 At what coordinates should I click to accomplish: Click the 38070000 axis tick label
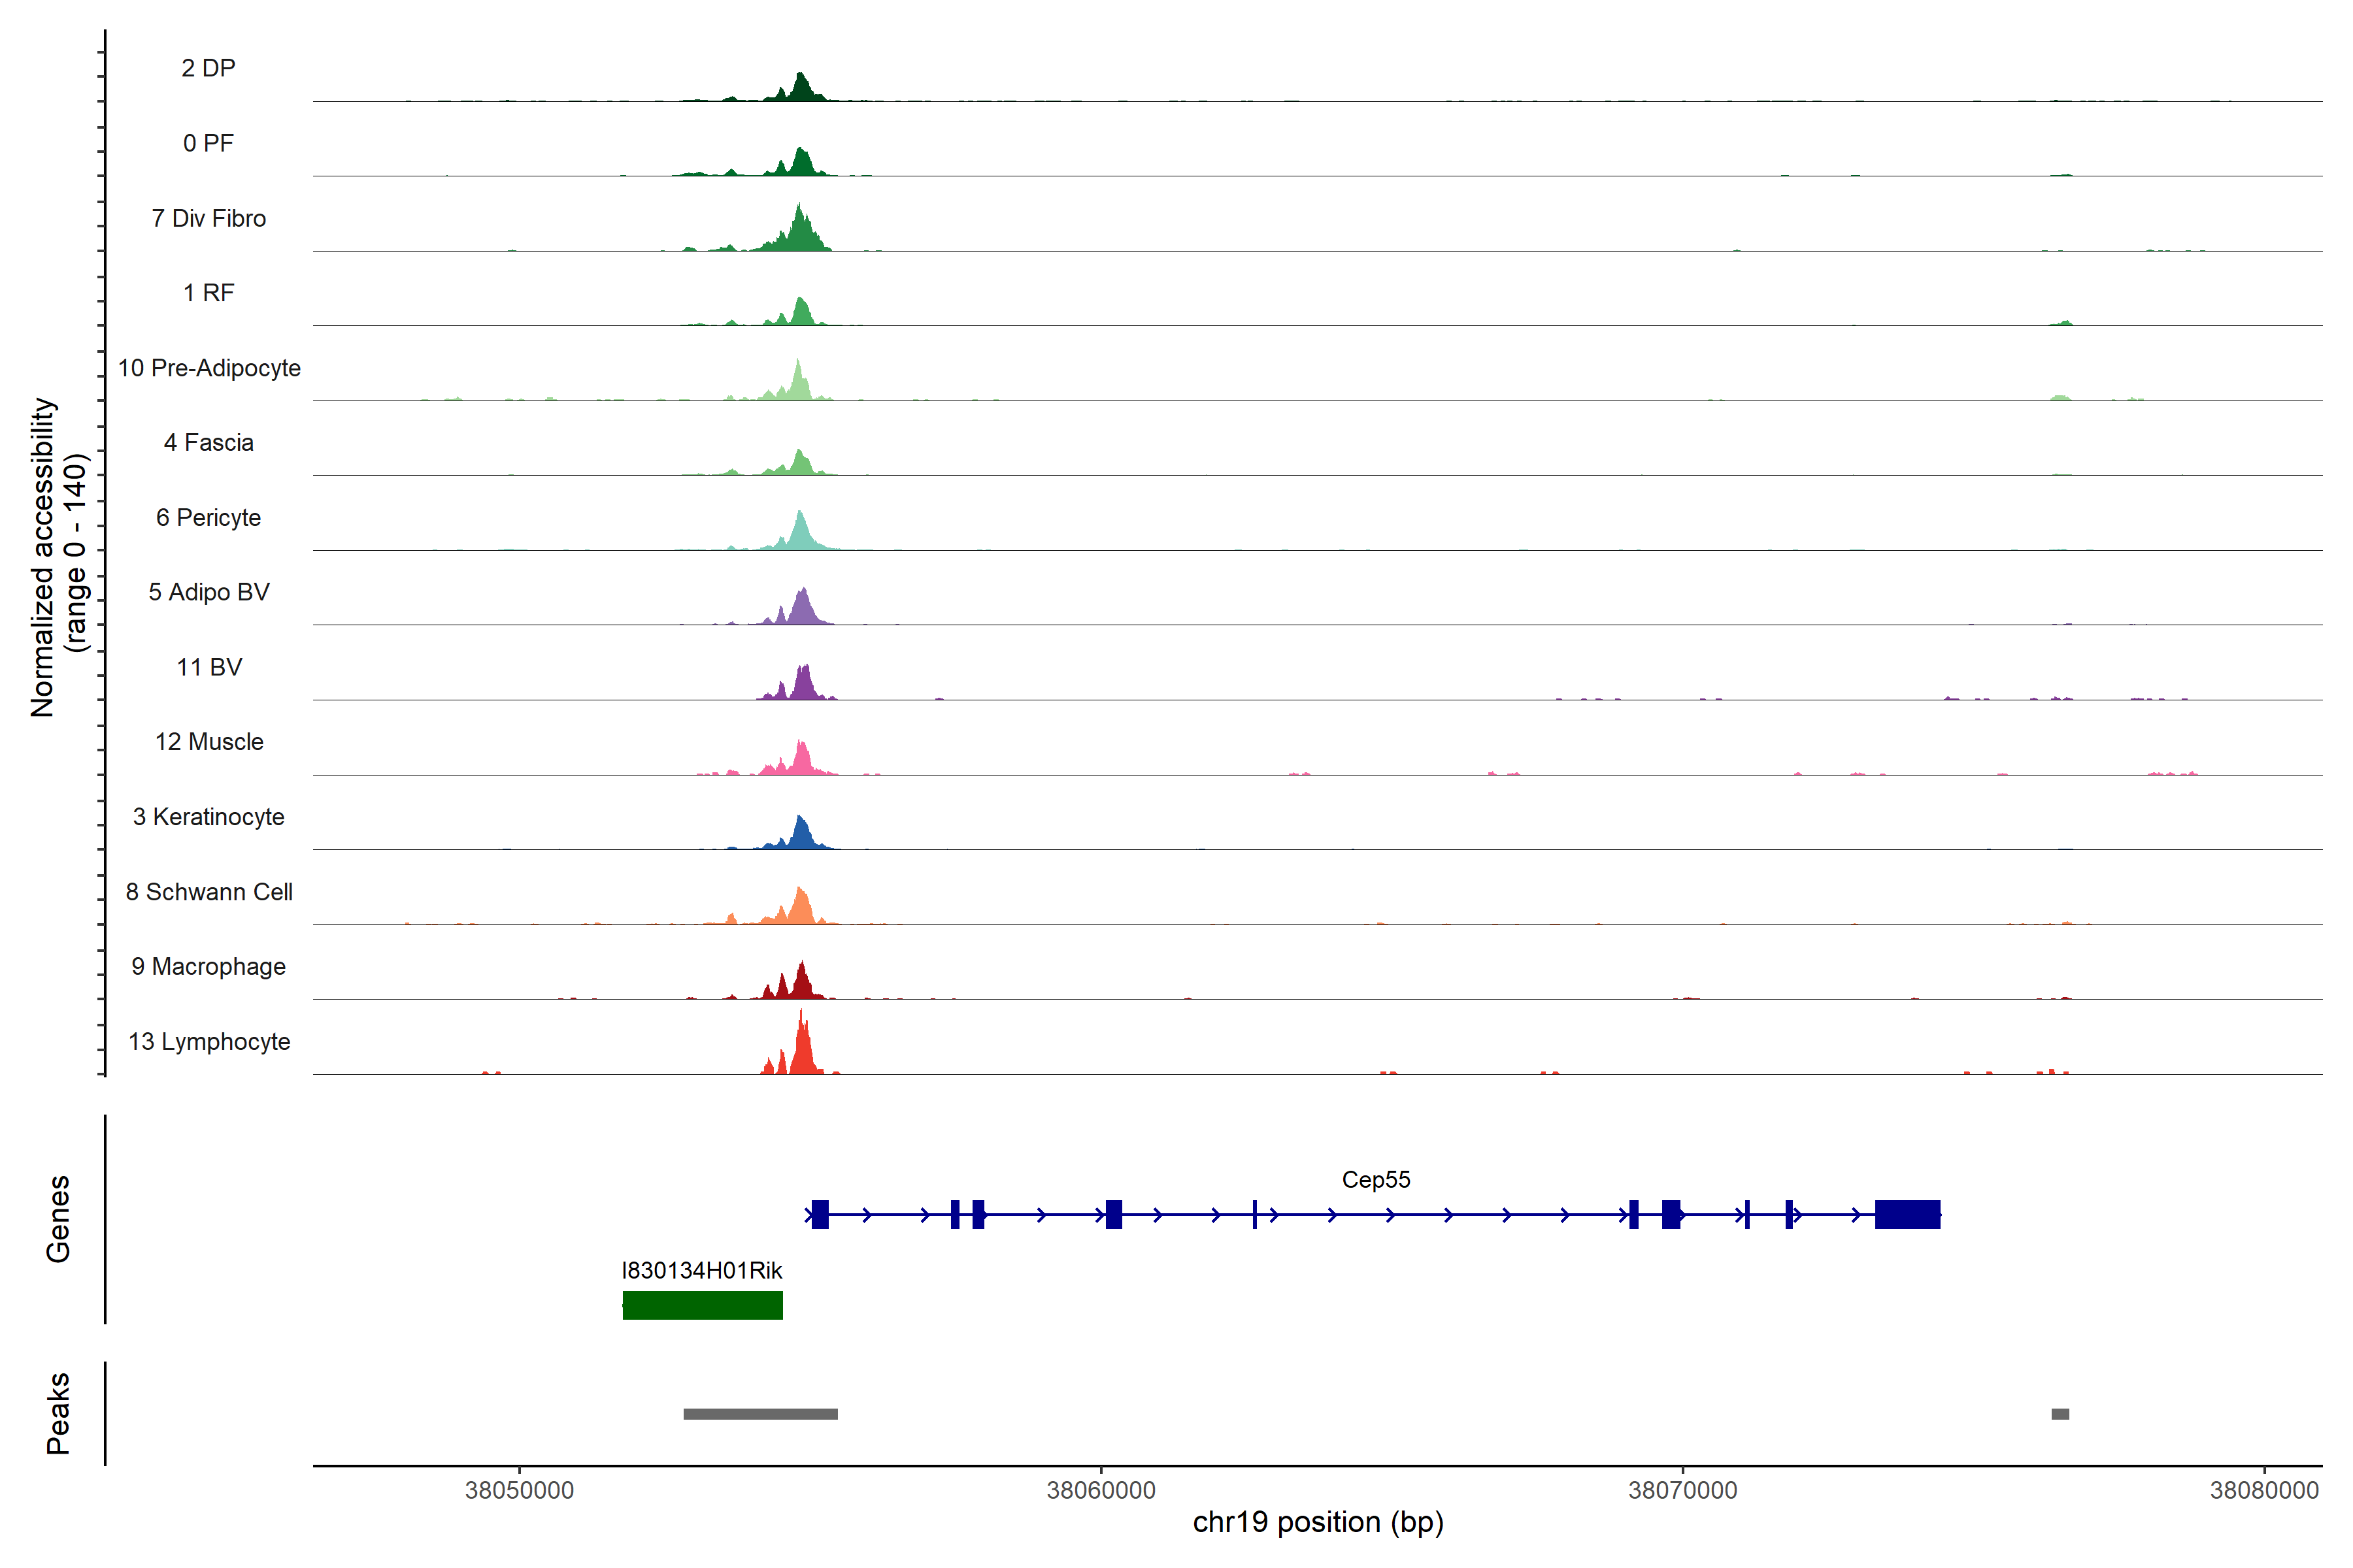1682,1490
